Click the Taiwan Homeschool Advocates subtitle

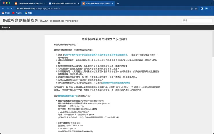coord(59,21)
